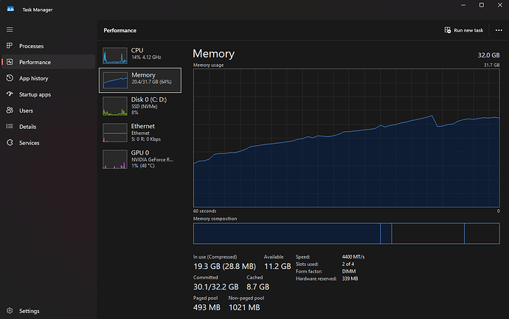Click the Users icon in sidebar

(x=10, y=111)
